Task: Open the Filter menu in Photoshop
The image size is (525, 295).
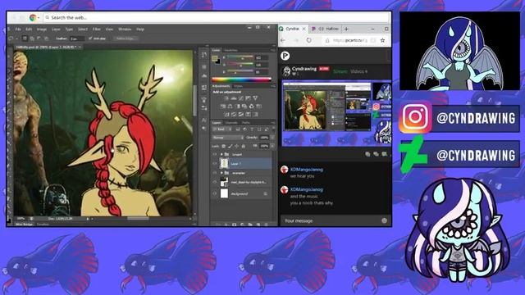Action: [x=97, y=29]
